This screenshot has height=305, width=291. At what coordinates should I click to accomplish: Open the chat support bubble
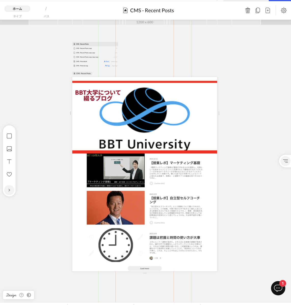tap(278, 288)
